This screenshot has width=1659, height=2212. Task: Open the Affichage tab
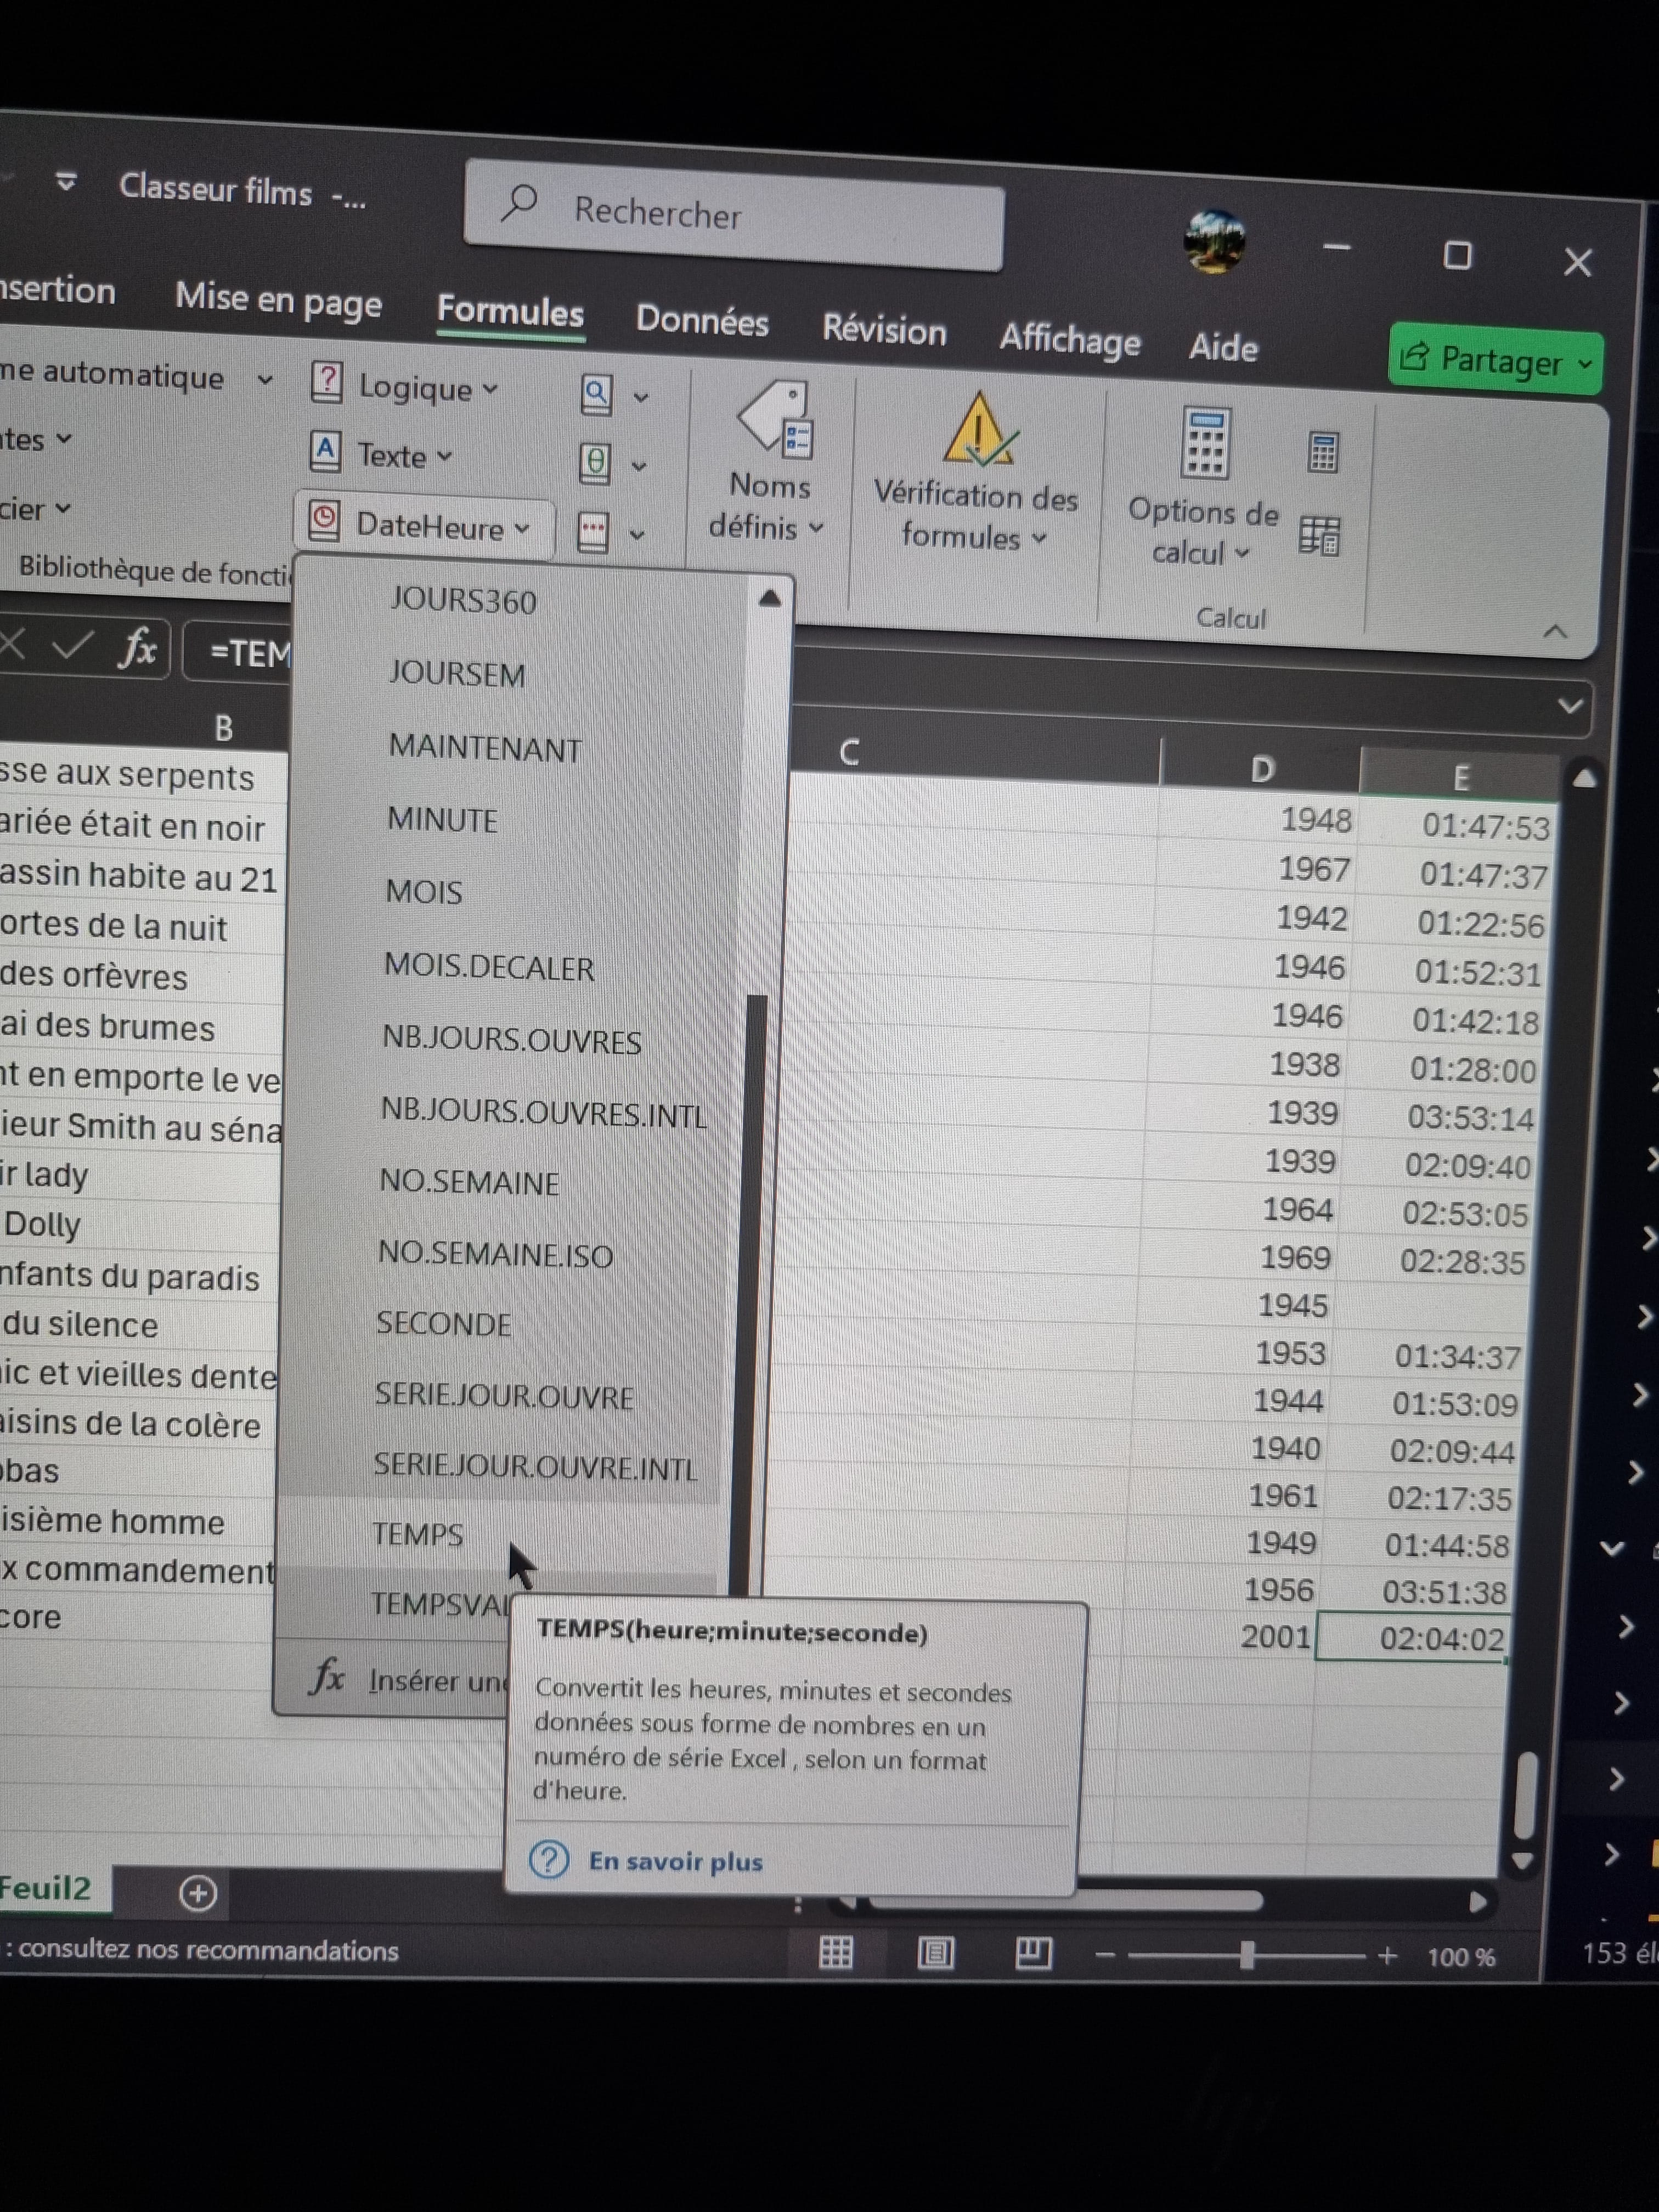pyautogui.click(x=1070, y=340)
